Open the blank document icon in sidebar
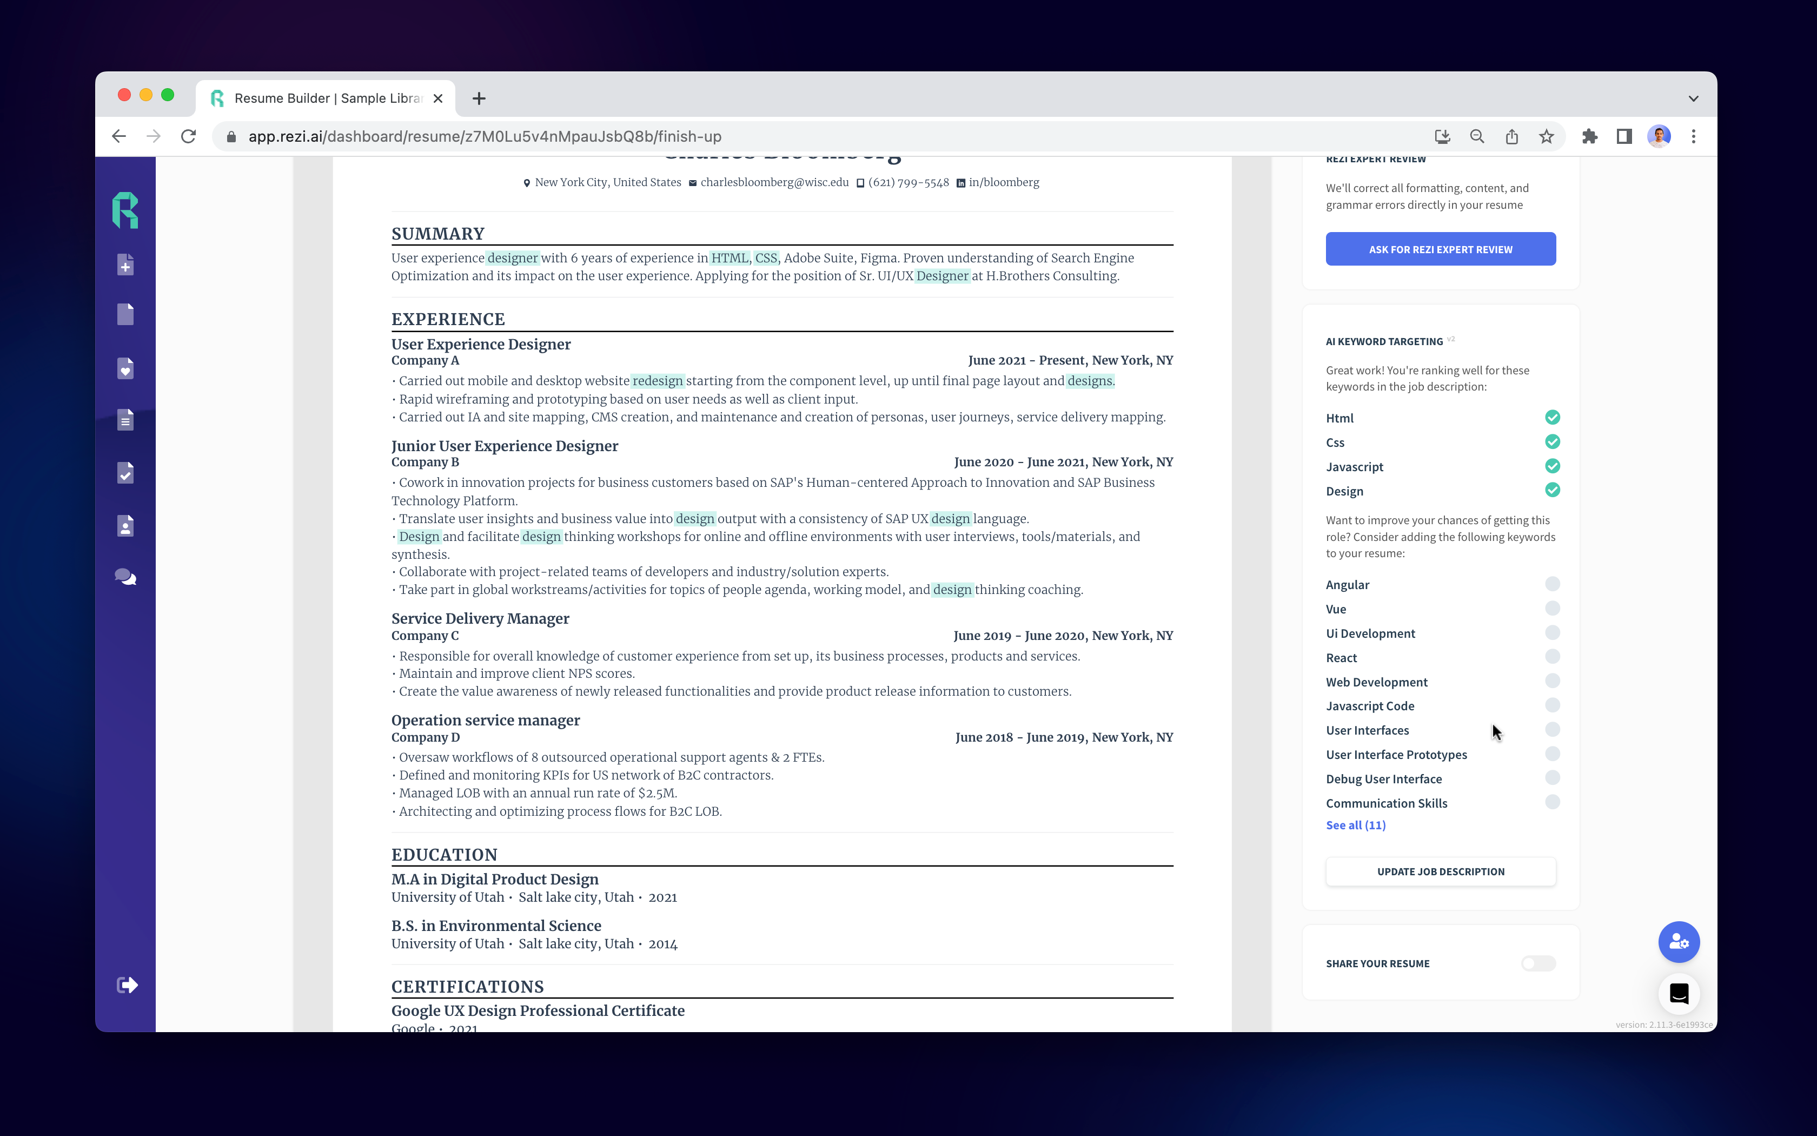This screenshot has height=1136, width=1817. (x=125, y=314)
